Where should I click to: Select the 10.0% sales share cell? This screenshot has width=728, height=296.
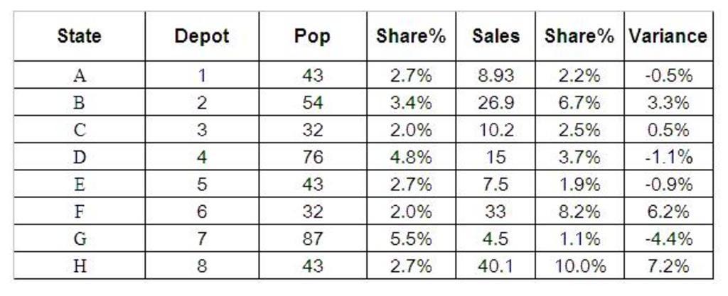579,266
